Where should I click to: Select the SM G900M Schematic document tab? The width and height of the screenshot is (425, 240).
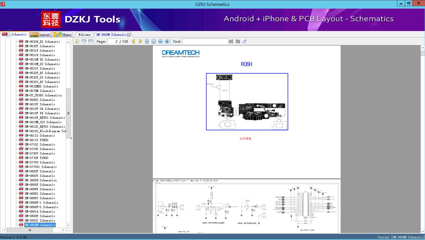tap(111, 35)
